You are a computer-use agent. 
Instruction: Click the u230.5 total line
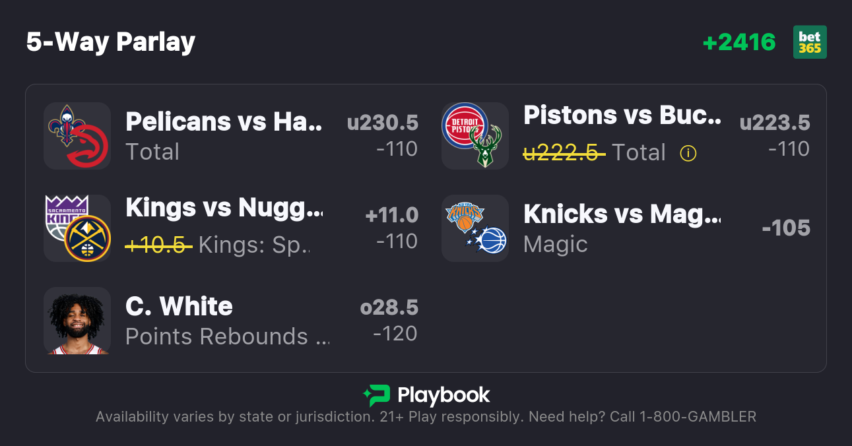pyautogui.click(x=383, y=123)
